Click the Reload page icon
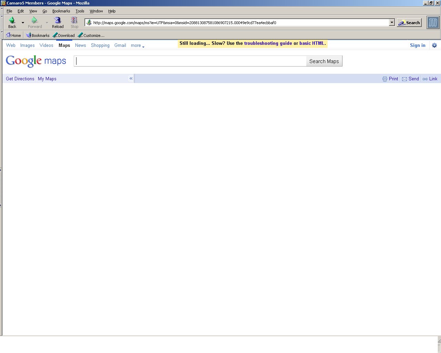This screenshot has height=353, width=441. [x=58, y=20]
